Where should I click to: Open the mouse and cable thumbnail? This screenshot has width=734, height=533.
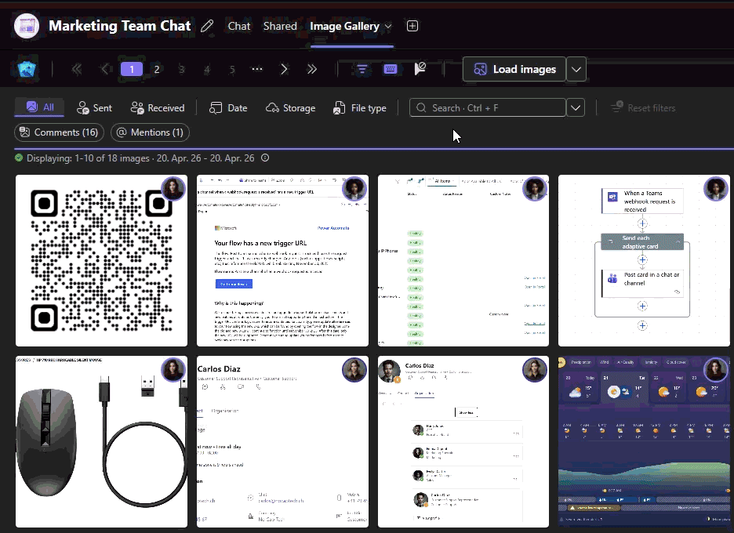point(102,442)
